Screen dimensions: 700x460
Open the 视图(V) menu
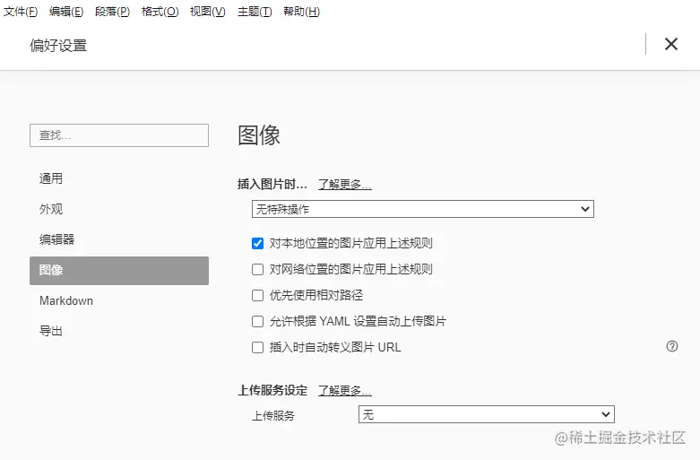[x=208, y=11]
